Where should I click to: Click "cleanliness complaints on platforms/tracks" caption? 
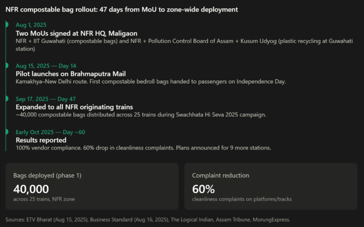(x=242, y=199)
